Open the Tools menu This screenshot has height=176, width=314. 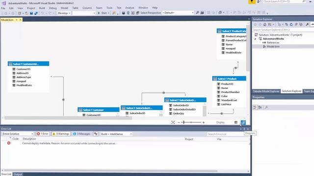109,8
